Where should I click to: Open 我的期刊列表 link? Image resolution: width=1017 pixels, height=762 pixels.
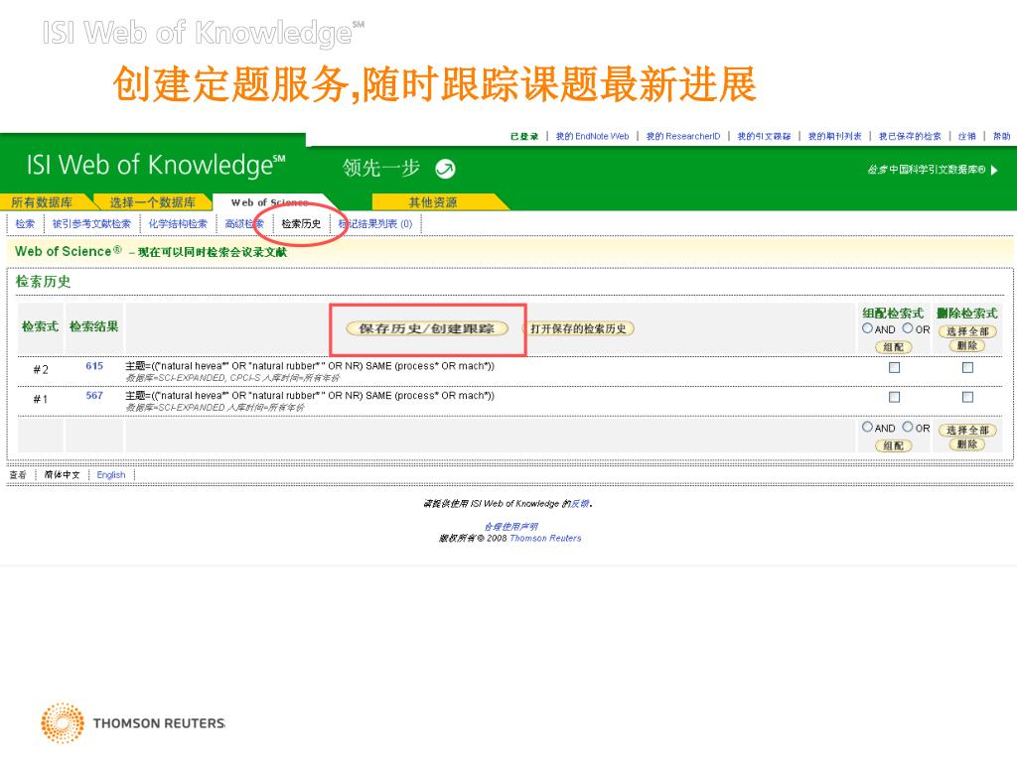[834, 136]
